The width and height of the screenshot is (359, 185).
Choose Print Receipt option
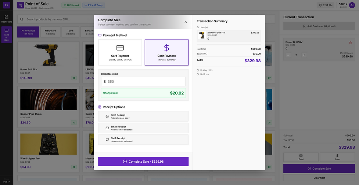point(143,116)
